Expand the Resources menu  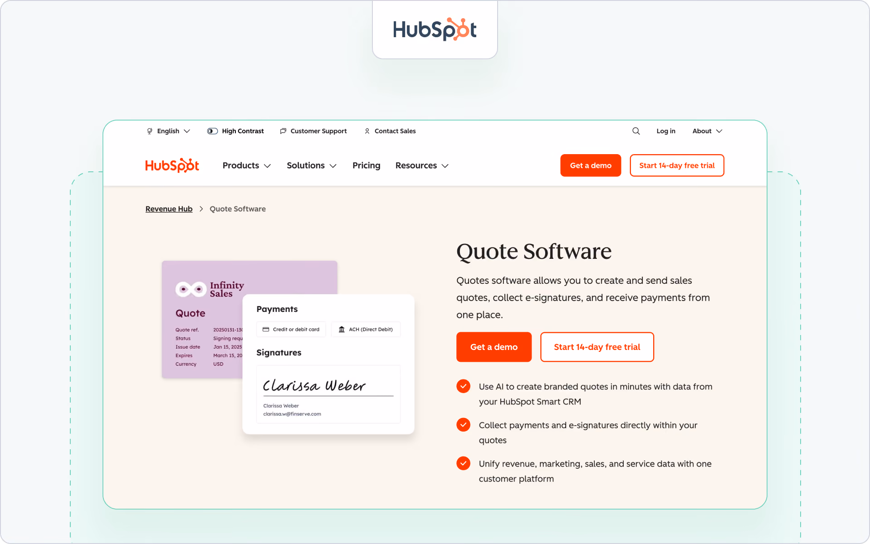[422, 165]
